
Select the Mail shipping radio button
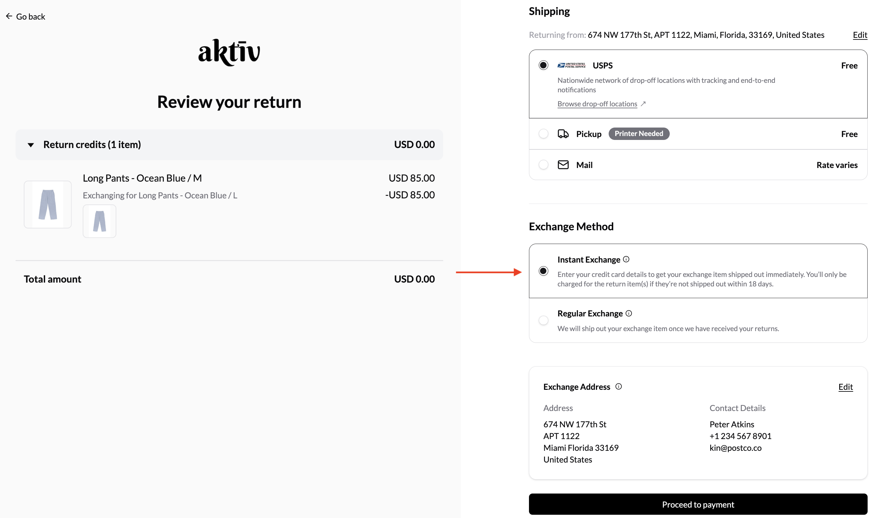[543, 164]
